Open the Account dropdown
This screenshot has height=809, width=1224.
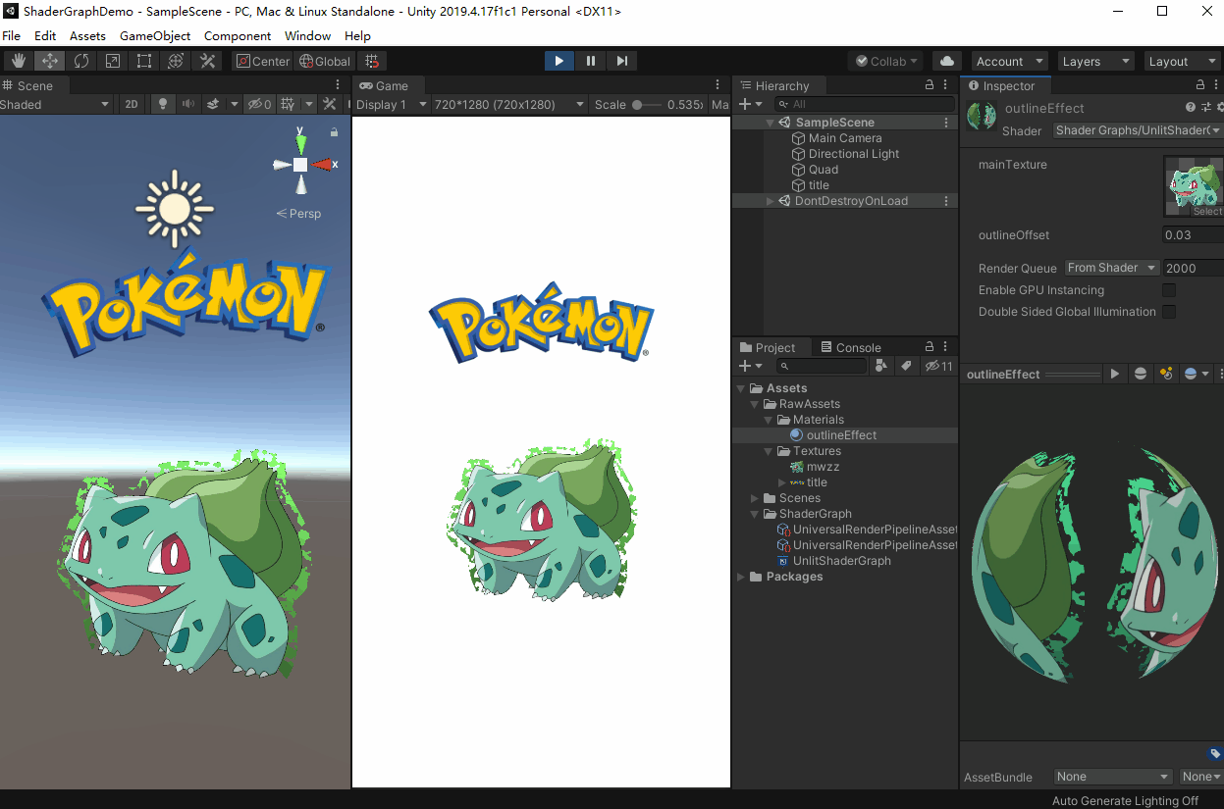tap(1010, 61)
